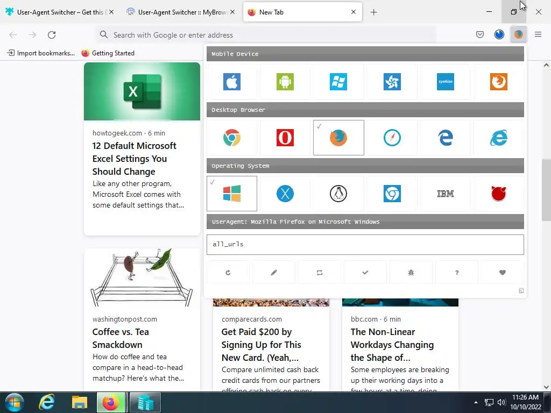
Task: Select the Apple iOS mobile device icon
Action: point(232,82)
